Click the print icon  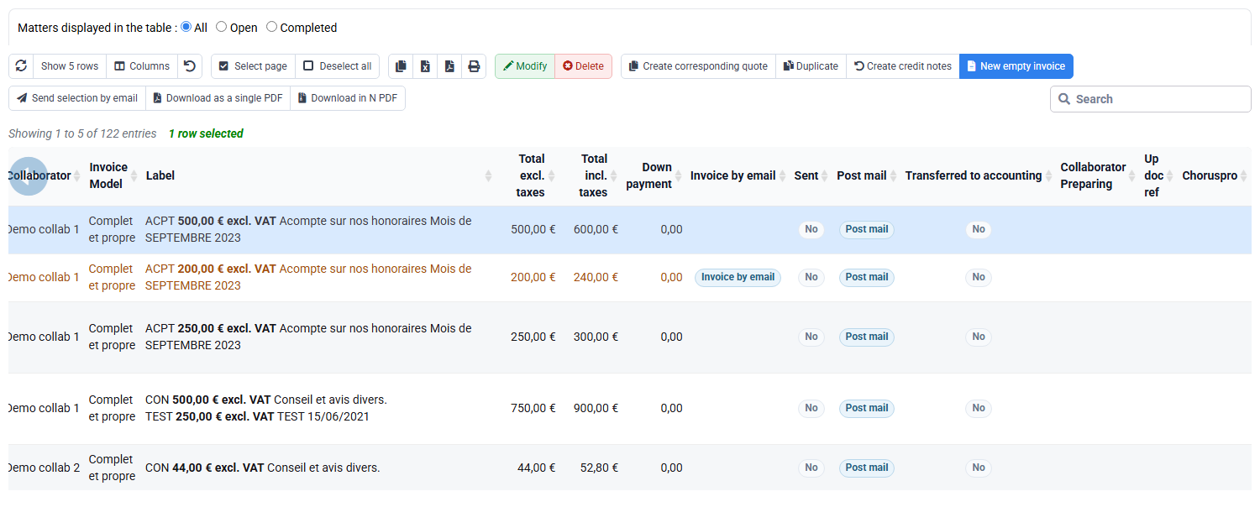[x=474, y=66]
